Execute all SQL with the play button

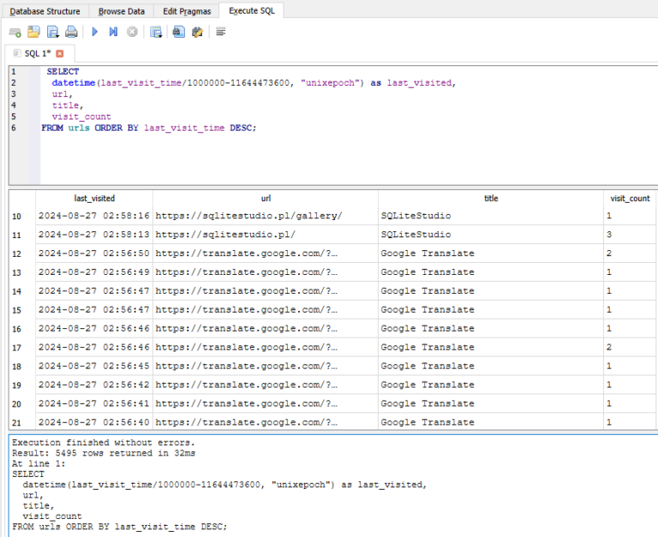pos(94,32)
